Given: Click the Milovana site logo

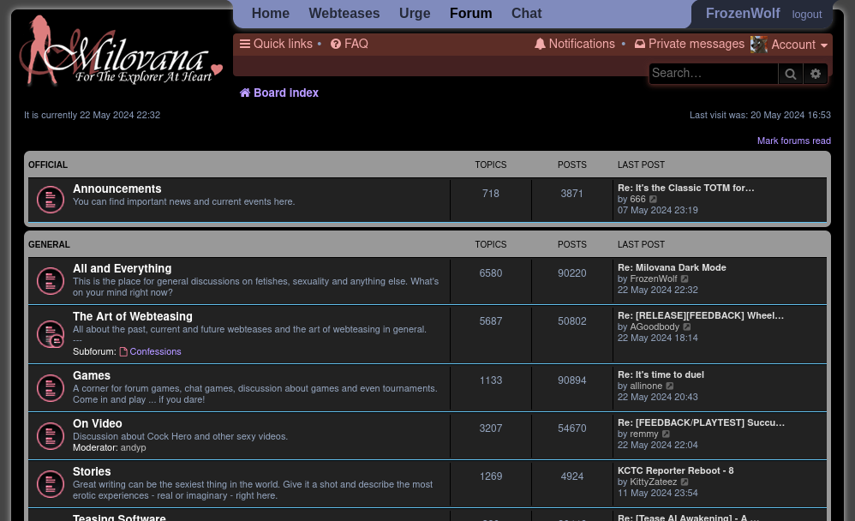Looking at the screenshot, I should pyautogui.click(x=121, y=51).
